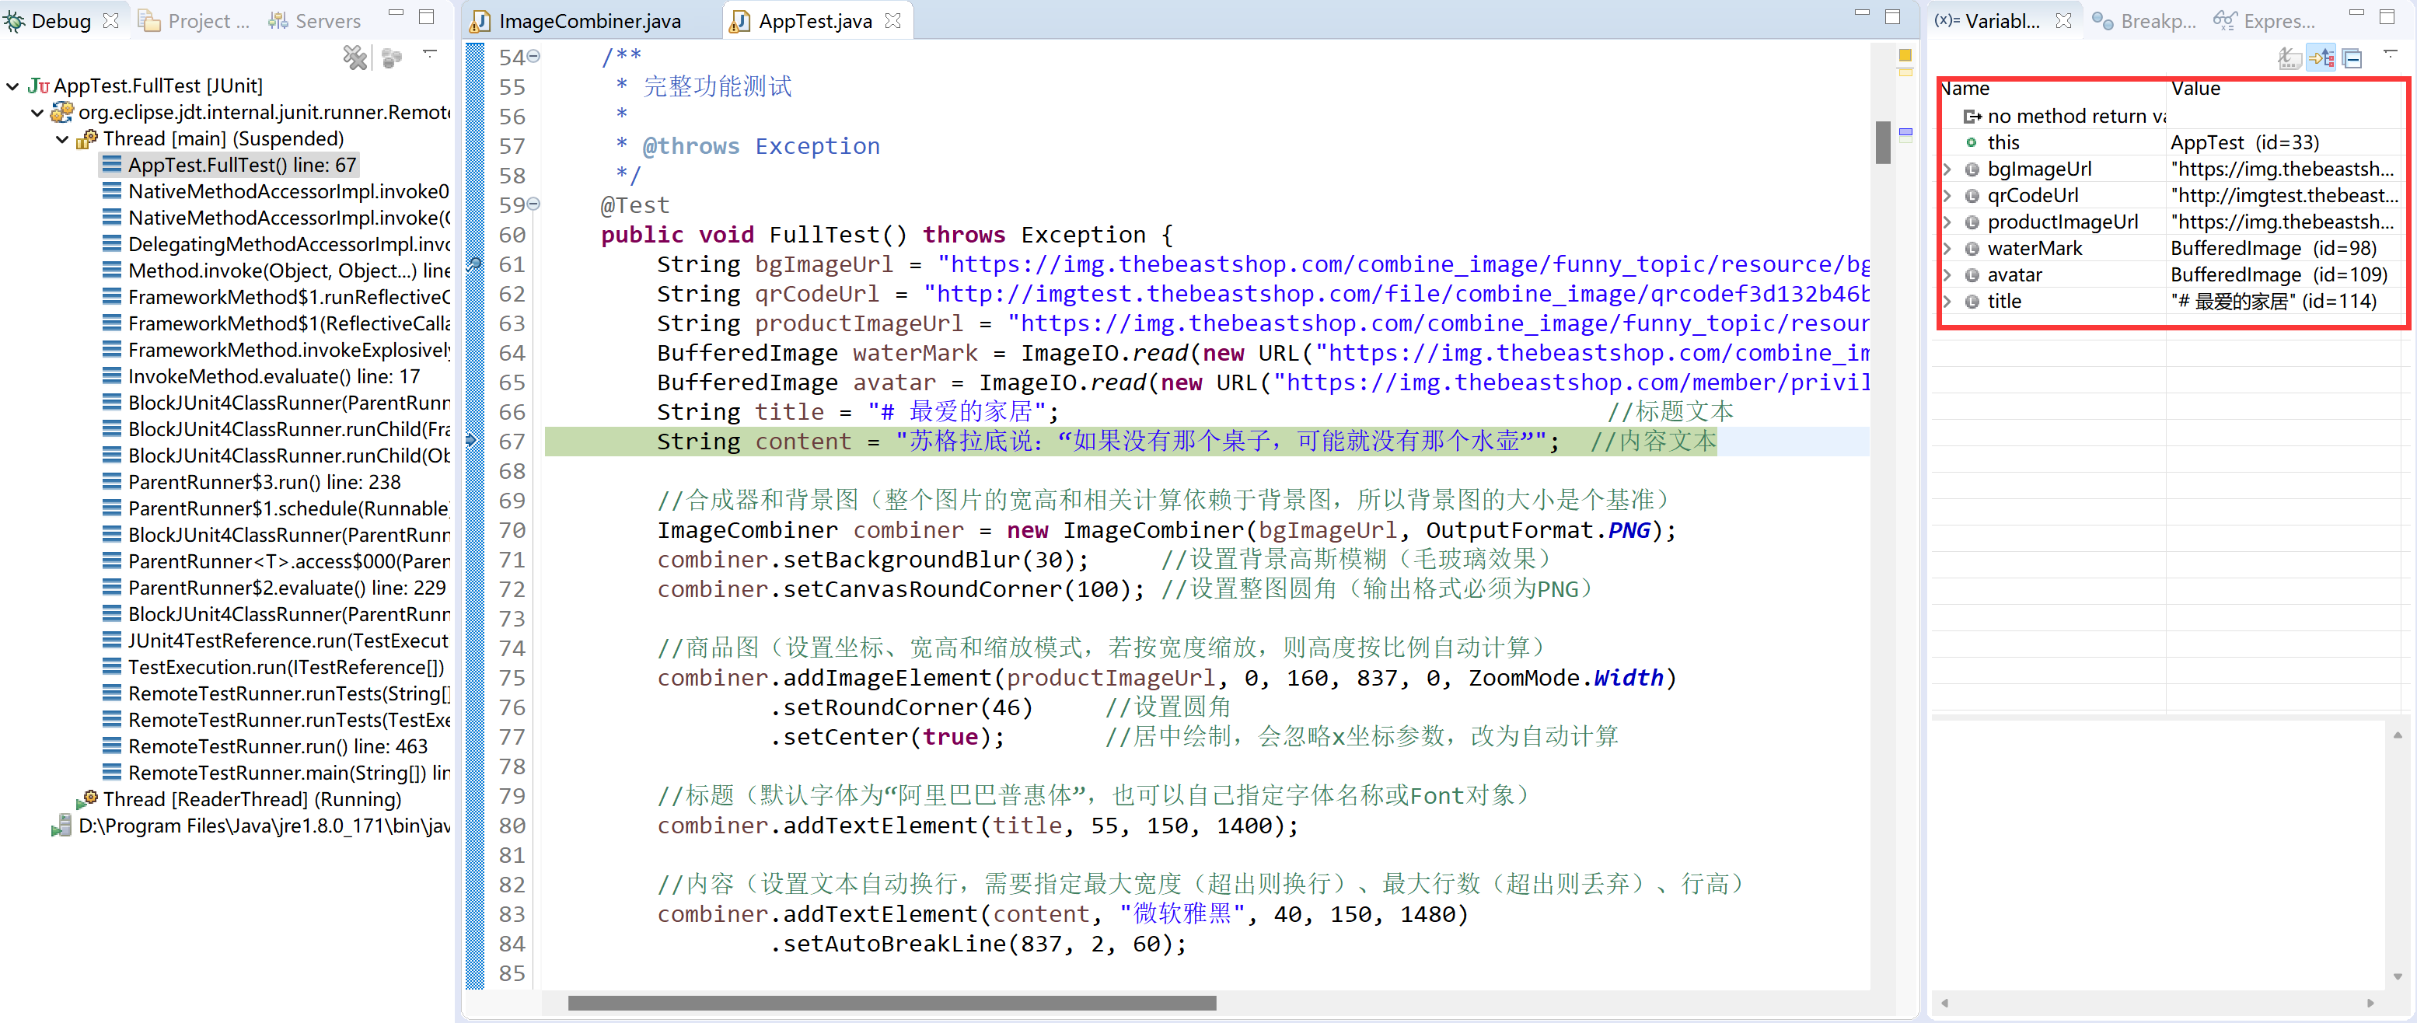Toggle Show Type Names in the Variables view
Screen dimensions: 2417x1023
2291,58
